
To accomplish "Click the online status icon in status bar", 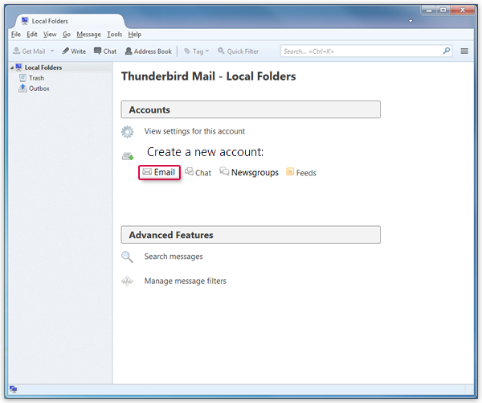I will pos(14,389).
